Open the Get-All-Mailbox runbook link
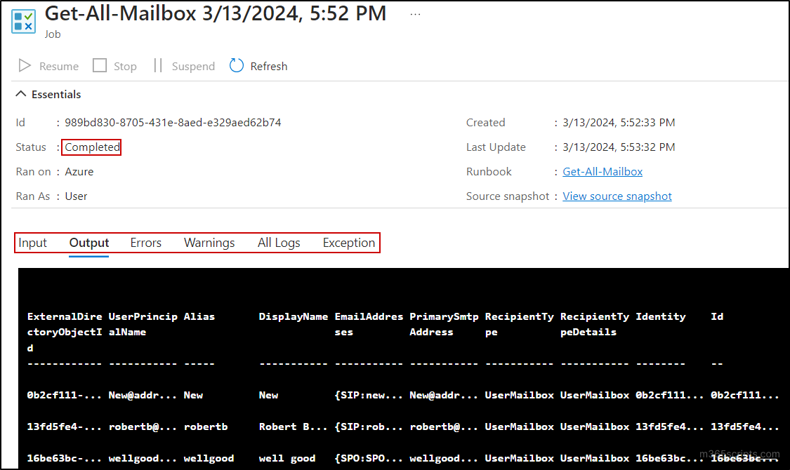The height and width of the screenshot is (470, 790). (x=602, y=171)
